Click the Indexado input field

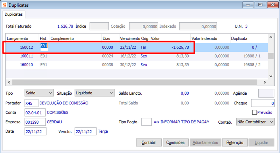198,26
